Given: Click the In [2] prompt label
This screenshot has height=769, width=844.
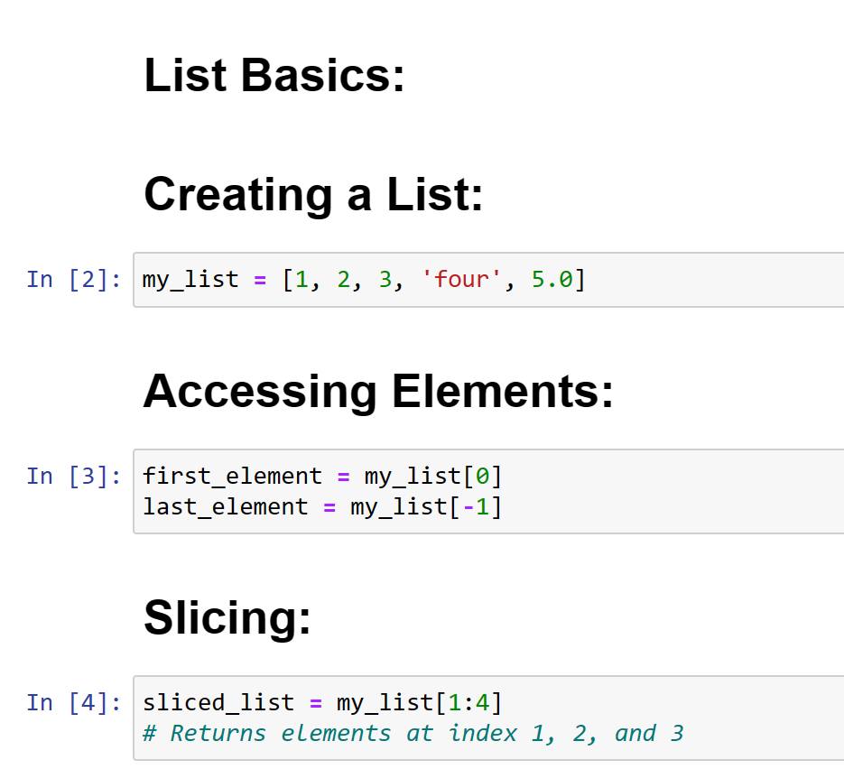Looking at the screenshot, I should 74,280.
